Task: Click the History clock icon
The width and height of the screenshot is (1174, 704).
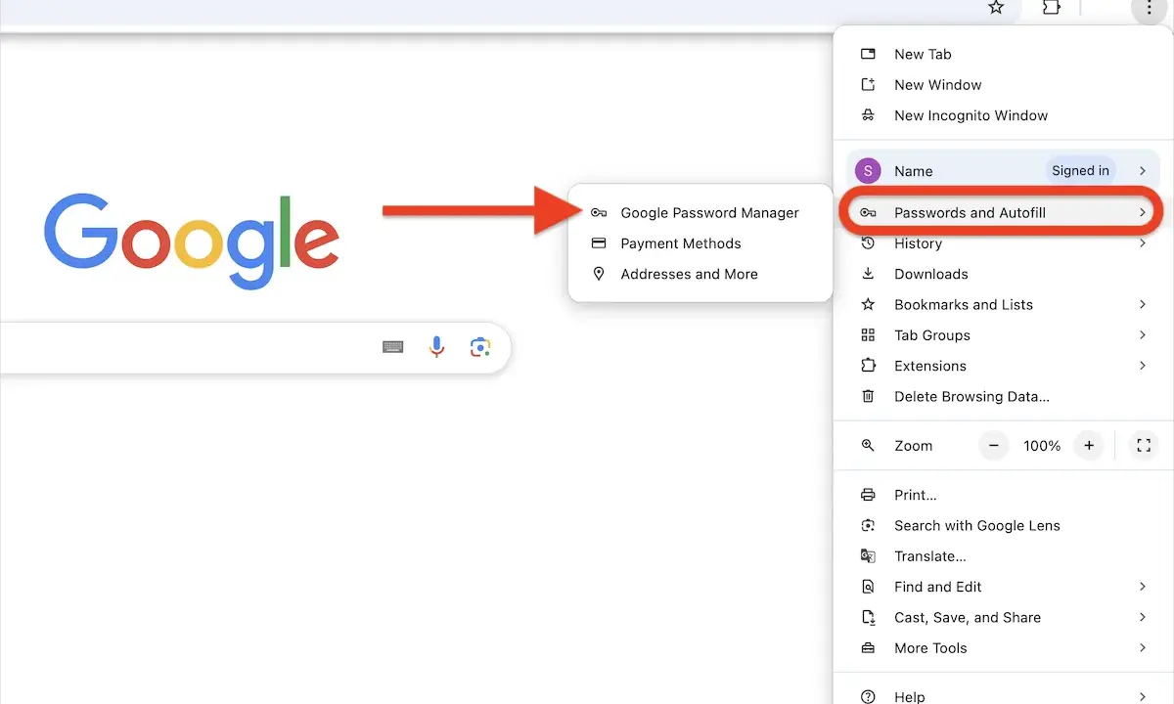Action: pyautogui.click(x=868, y=243)
